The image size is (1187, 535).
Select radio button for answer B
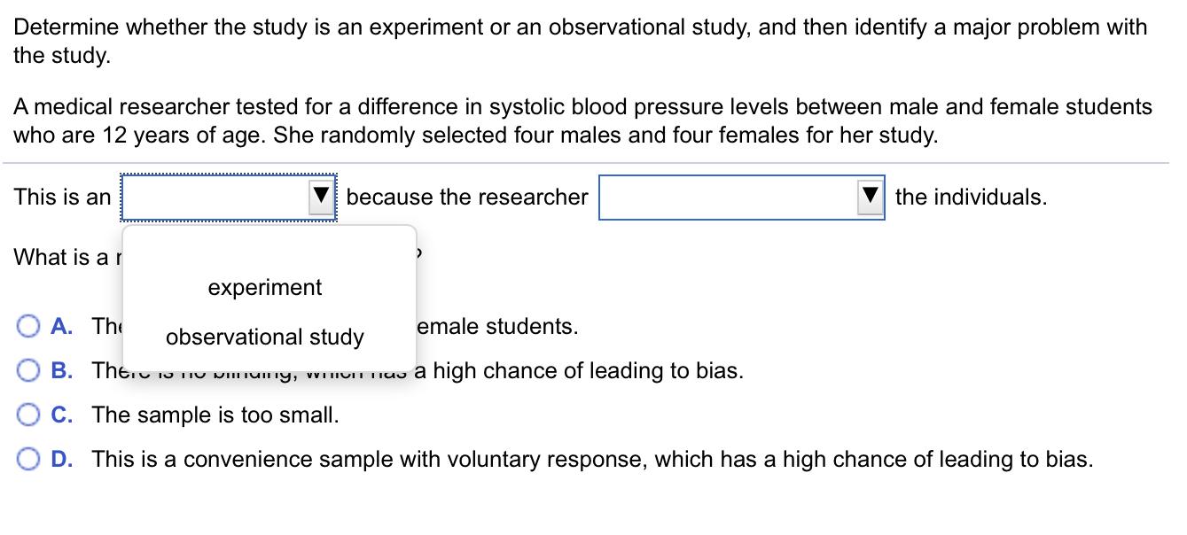coord(29,370)
